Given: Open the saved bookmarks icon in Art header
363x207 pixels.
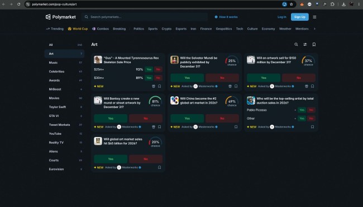Looking at the screenshot, I should click(314, 44).
